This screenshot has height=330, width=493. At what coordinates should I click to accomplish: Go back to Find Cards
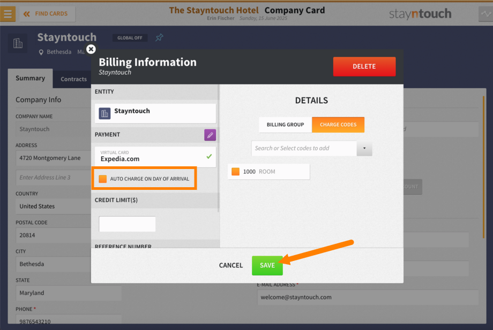(48, 14)
